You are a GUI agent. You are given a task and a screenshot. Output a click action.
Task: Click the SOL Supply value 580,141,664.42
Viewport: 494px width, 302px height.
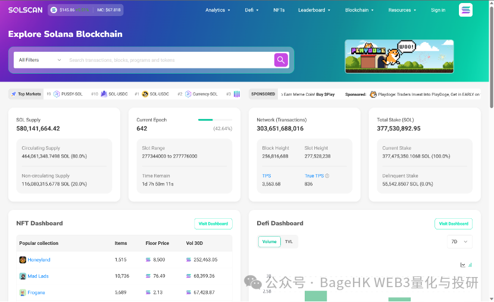click(x=38, y=128)
